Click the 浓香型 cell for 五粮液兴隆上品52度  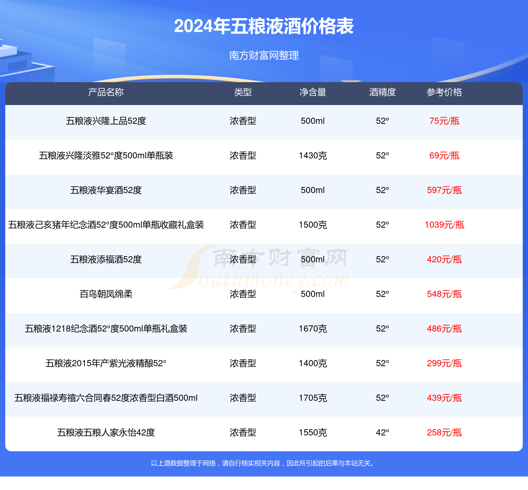point(243,121)
